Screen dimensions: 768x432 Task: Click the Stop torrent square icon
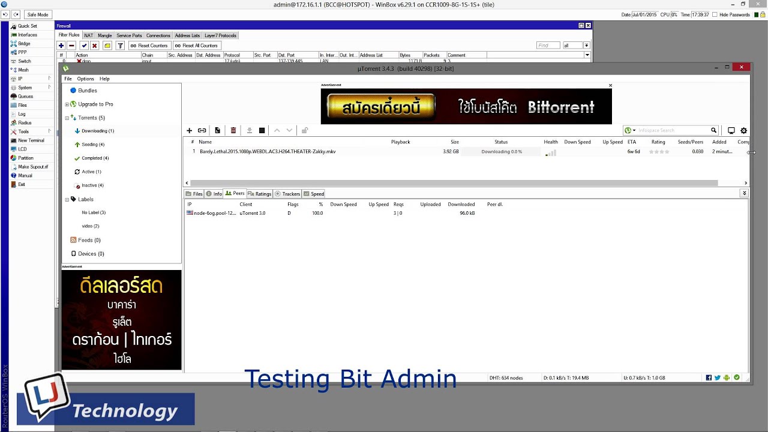(x=262, y=130)
